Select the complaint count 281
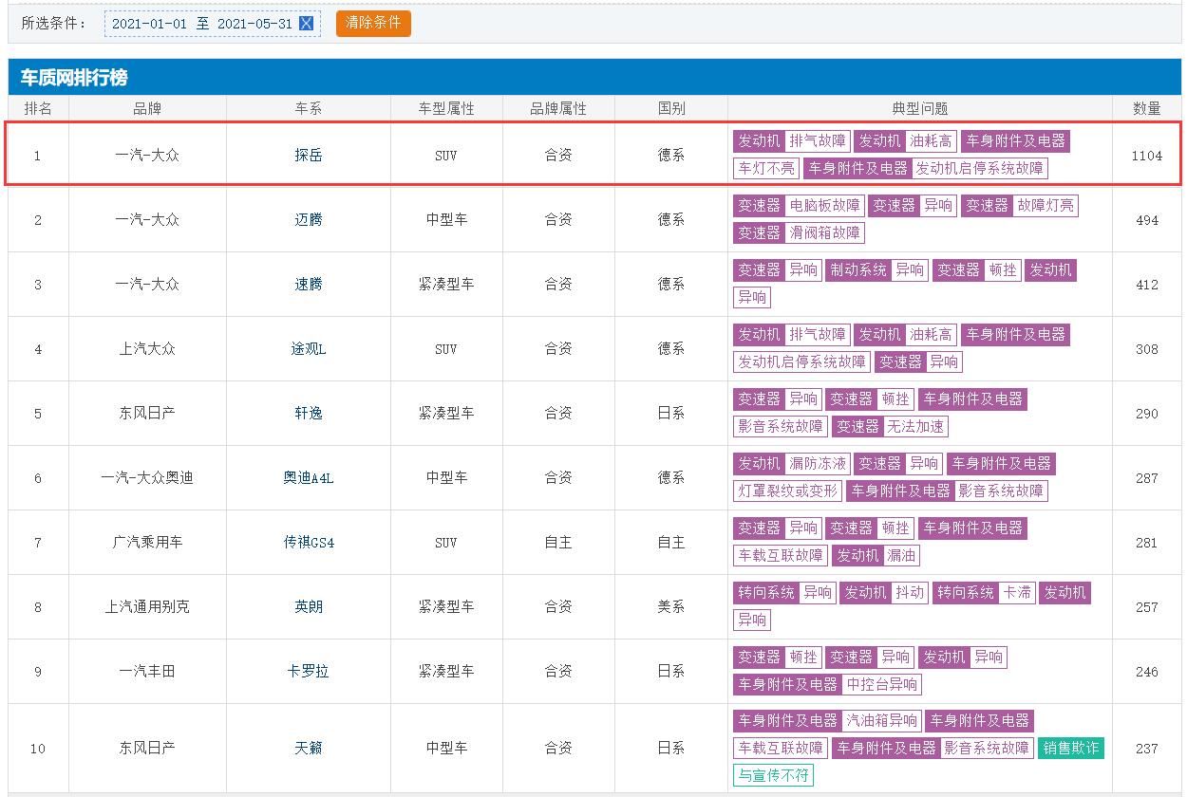 coord(1147,543)
